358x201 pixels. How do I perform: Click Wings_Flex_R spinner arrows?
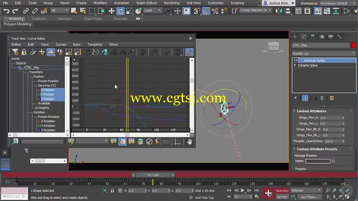343,118
